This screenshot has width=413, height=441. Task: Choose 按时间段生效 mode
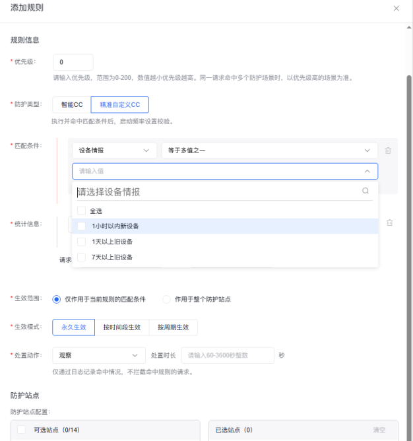tap(122, 327)
